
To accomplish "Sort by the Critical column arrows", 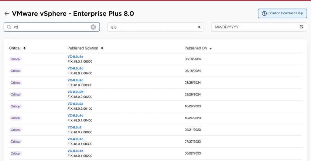I will tap(24, 48).
